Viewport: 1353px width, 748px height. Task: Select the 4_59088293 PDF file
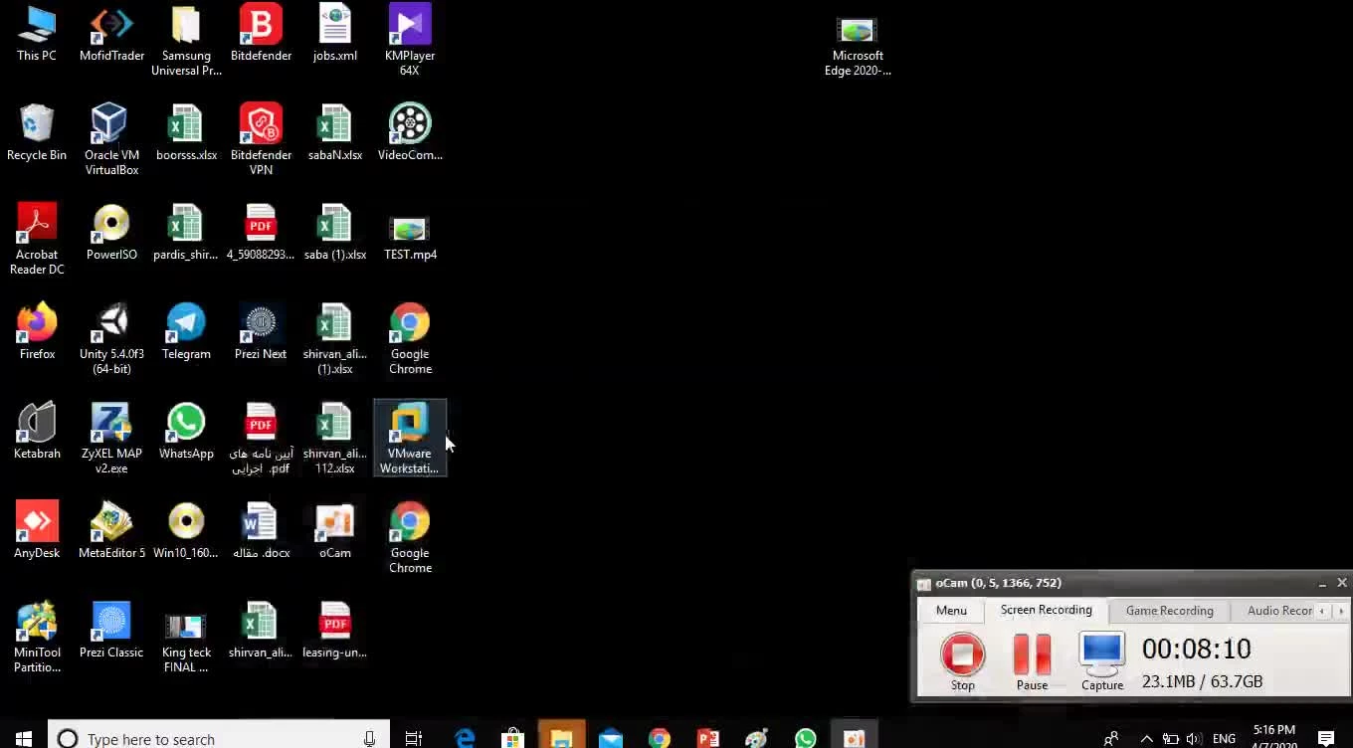261,233
